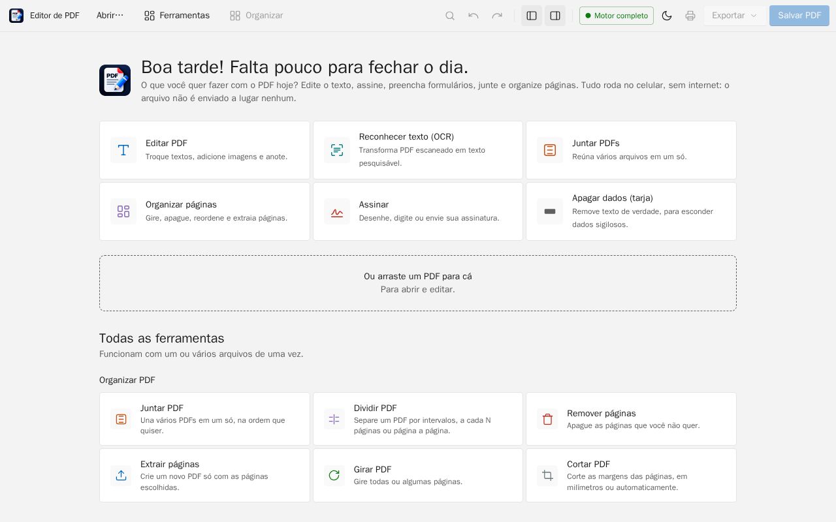Click the Organizar páginas grid icon
Image resolution: width=836 pixels, height=522 pixels.
123,211
